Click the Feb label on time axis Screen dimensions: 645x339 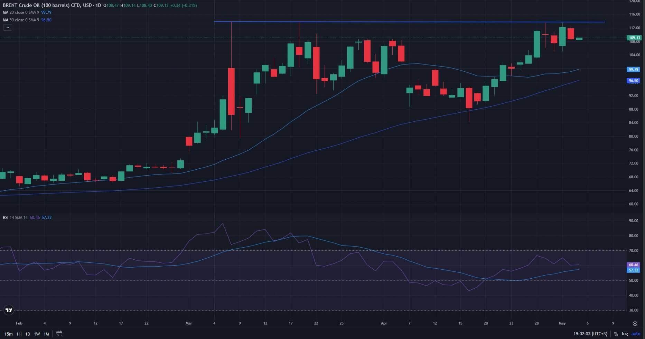click(x=19, y=323)
